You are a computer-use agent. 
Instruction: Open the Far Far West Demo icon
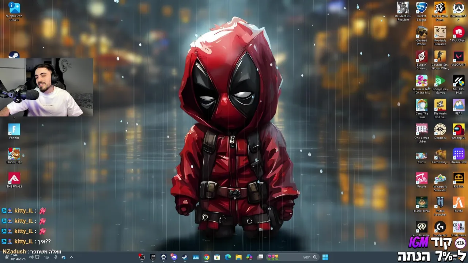(x=440, y=11)
